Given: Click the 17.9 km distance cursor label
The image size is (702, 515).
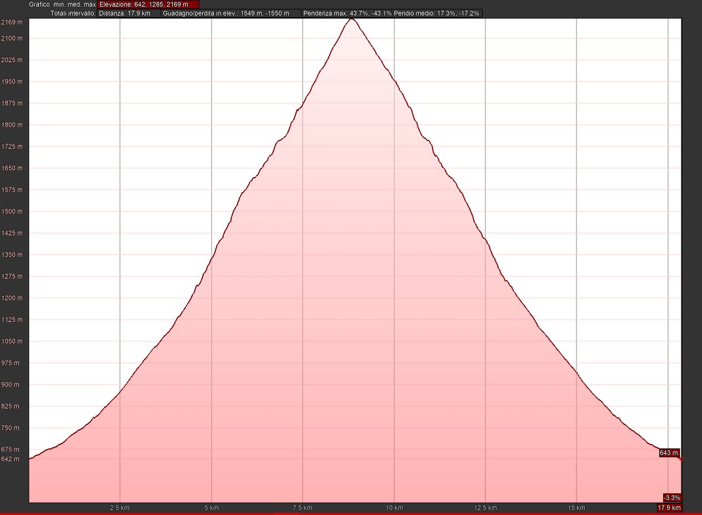Looking at the screenshot, I should point(669,508).
